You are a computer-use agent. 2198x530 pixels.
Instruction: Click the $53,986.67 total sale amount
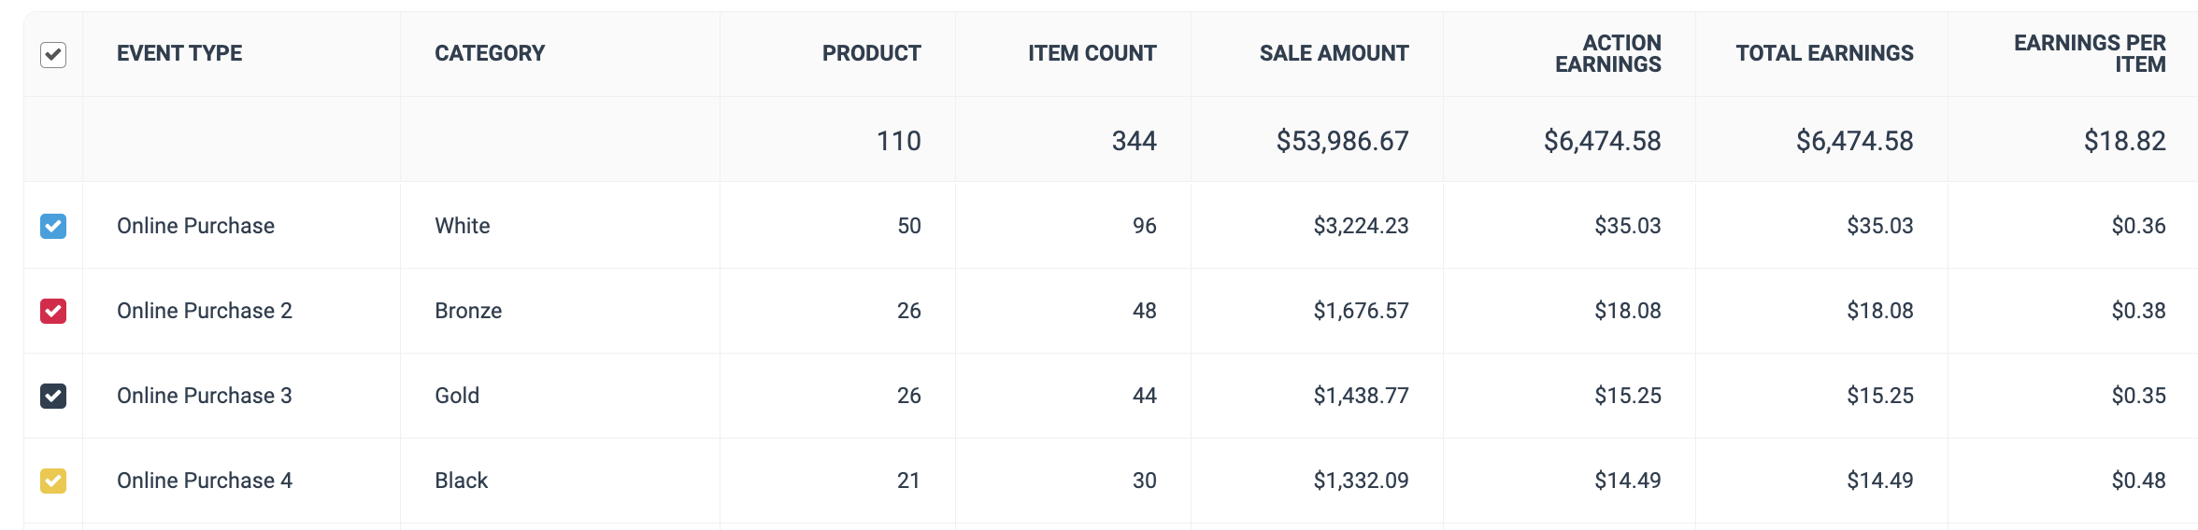tap(1342, 141)
